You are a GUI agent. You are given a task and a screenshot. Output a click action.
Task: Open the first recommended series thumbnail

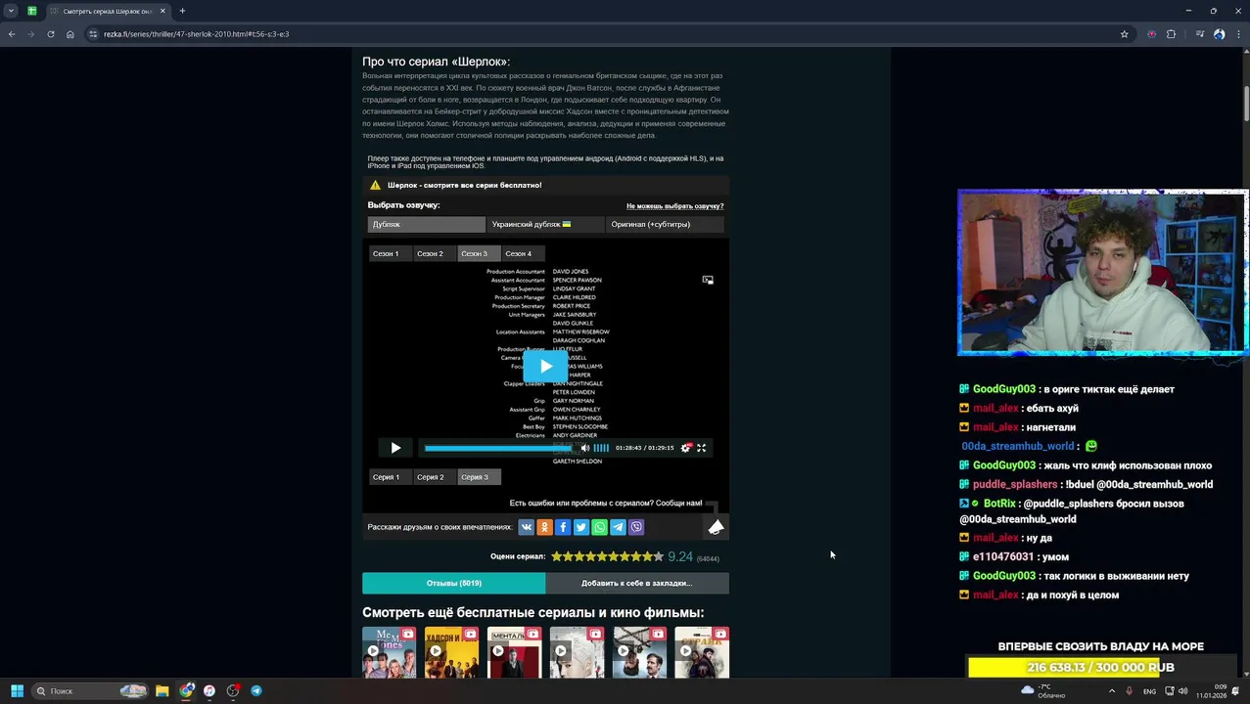click(389, 652)
